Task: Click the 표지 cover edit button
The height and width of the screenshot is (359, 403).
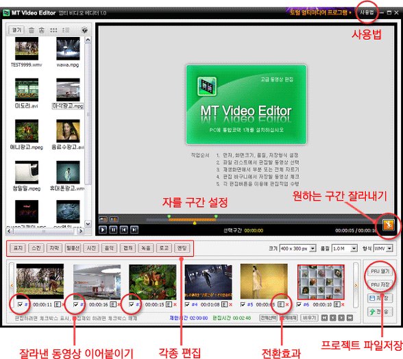Action: click(x=18, y=248)
